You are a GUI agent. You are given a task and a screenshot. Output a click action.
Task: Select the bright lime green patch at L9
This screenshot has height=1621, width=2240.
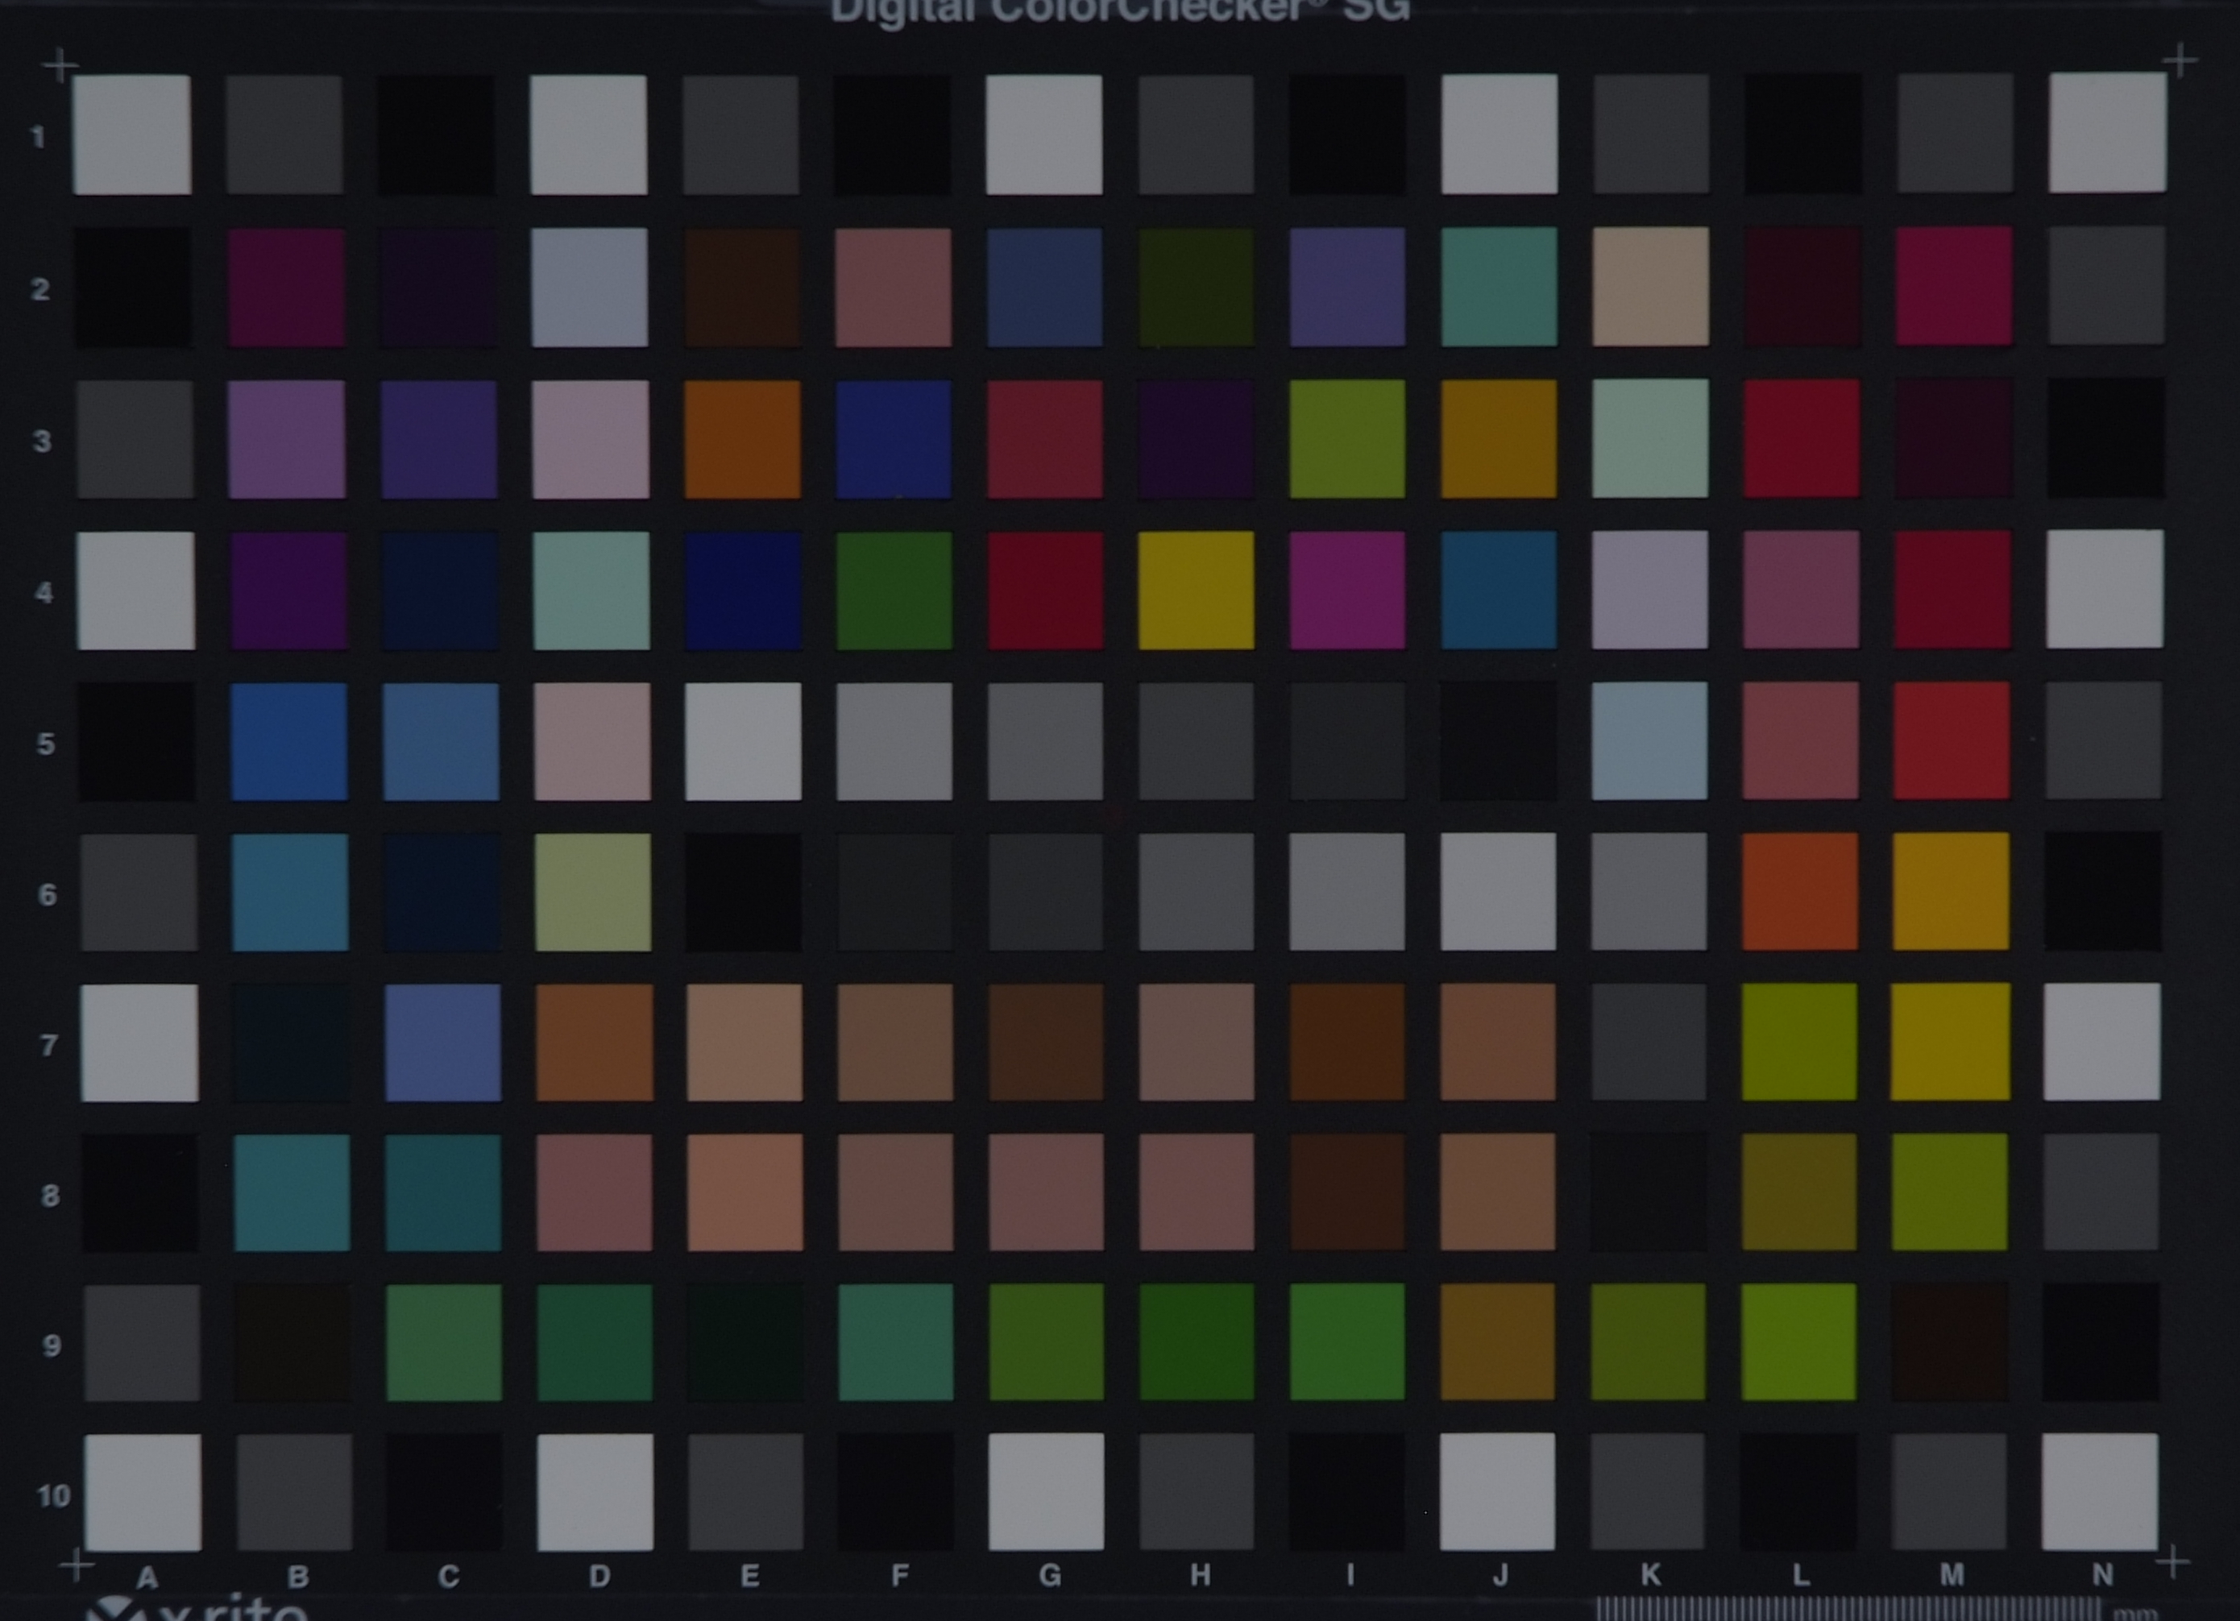[1798, 1342]
